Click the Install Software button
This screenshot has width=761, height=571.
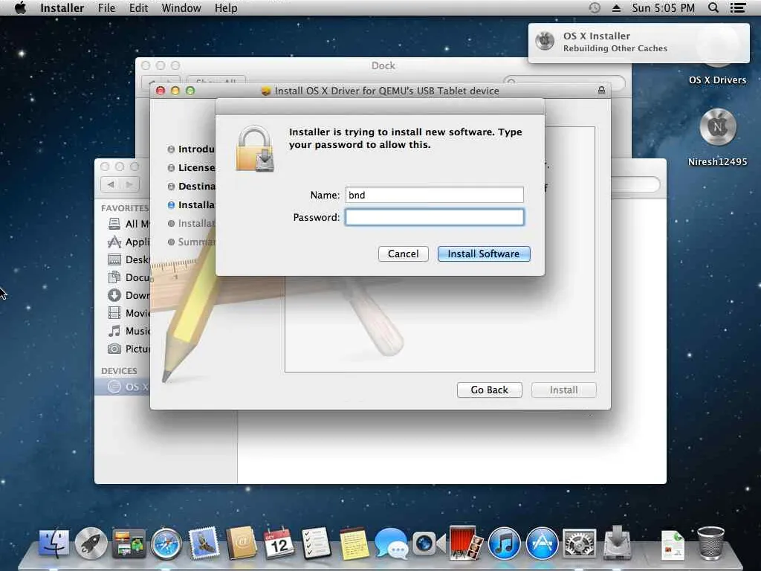483,254
